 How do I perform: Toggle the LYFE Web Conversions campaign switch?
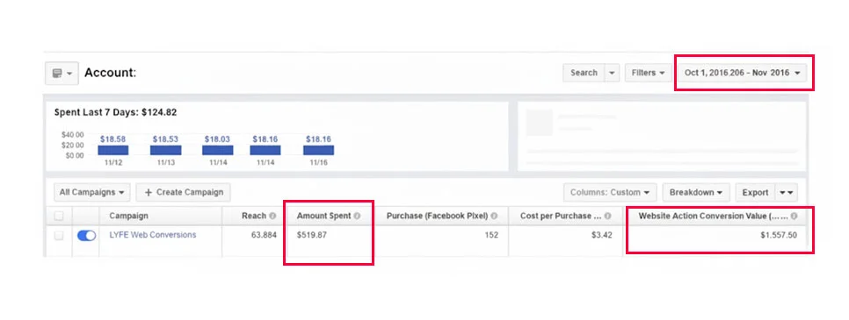(87, 235)
